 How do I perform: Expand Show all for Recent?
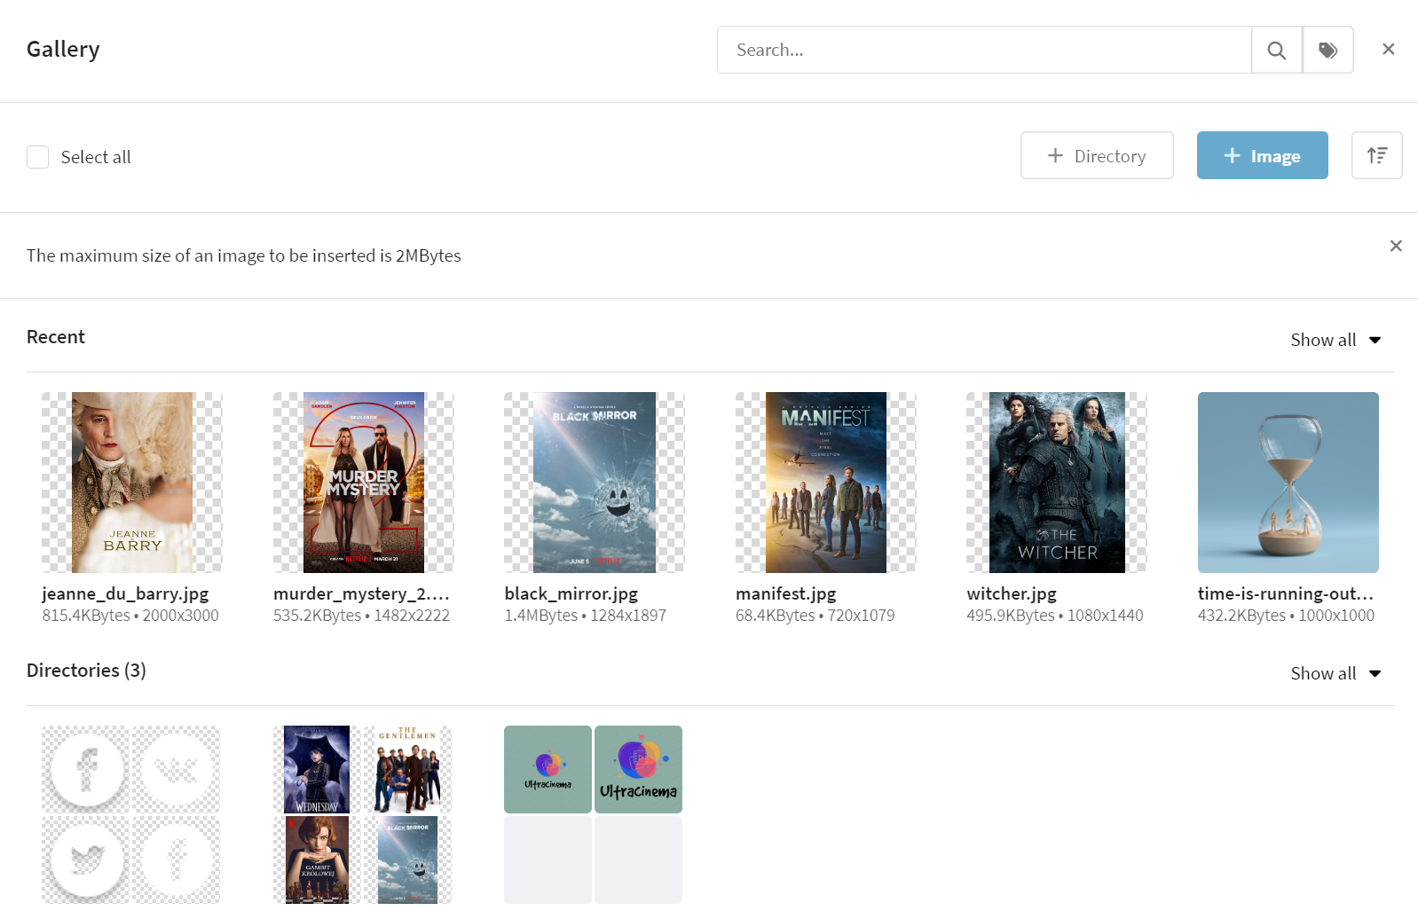click(x=1335, y=340)
